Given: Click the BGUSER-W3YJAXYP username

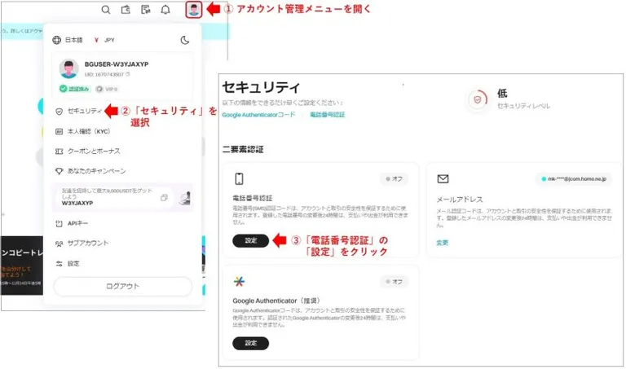Looking at the screenshot, I should pyautogui.click(x=117, y=64).
